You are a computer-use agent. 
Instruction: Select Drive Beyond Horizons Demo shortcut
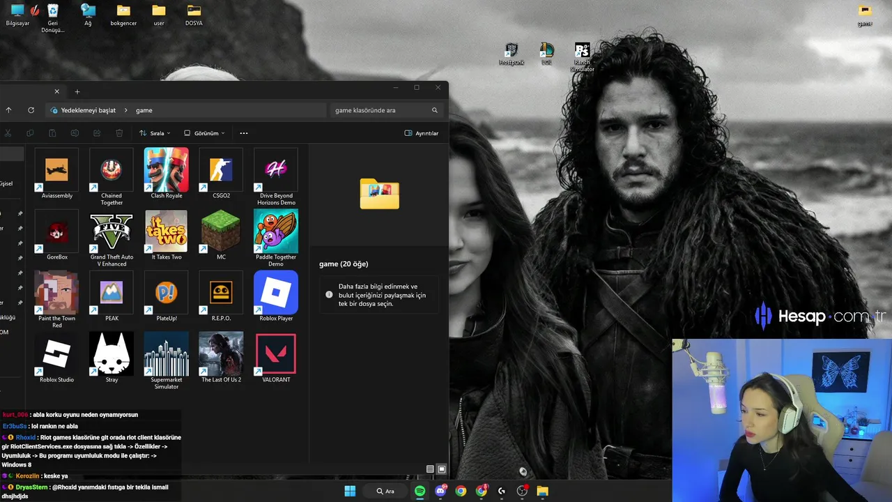click(276, 176)
